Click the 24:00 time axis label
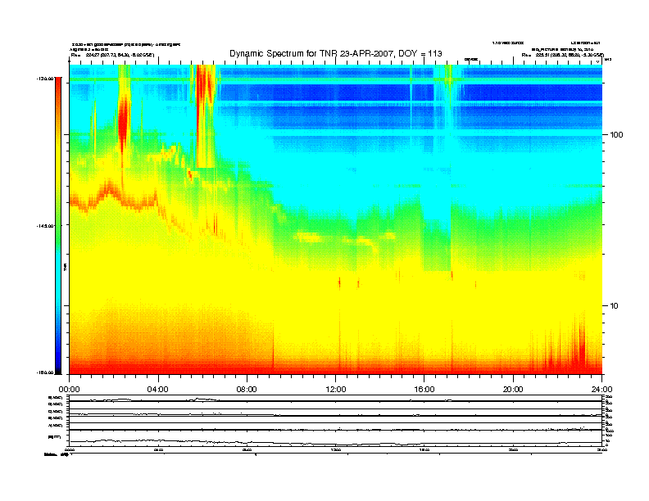The image size is (649, 501). pyautogui.click(x=601, y=390)
